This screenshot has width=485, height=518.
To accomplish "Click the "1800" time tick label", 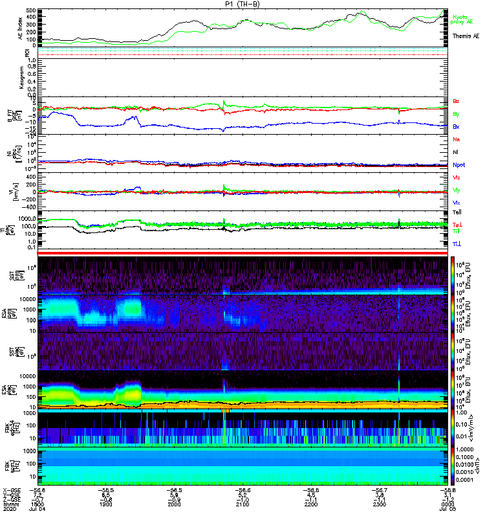I will pos(38,504).
